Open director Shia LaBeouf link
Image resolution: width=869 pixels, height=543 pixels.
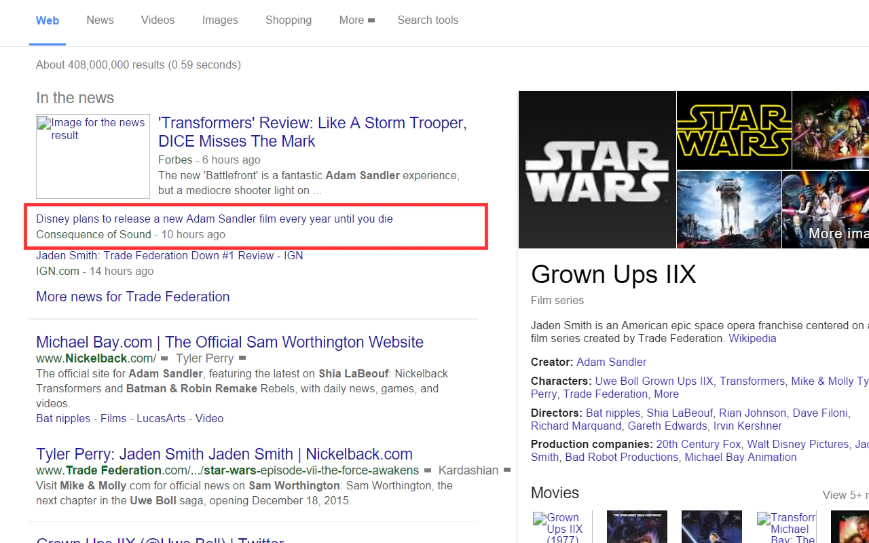click(x=680, y=413)
